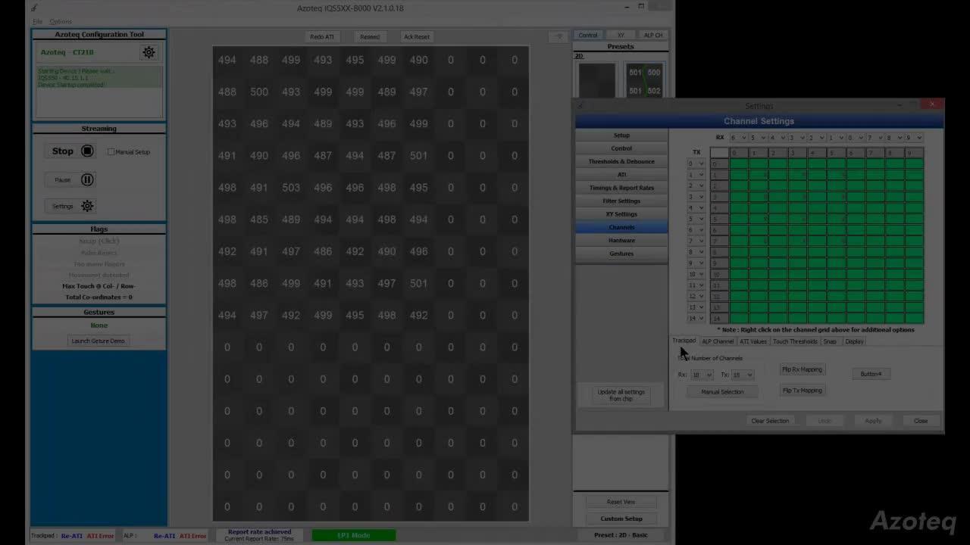
Task: Enable the Manual Setup checkbox
Action: pyautogui.click(x=111, y=151)
